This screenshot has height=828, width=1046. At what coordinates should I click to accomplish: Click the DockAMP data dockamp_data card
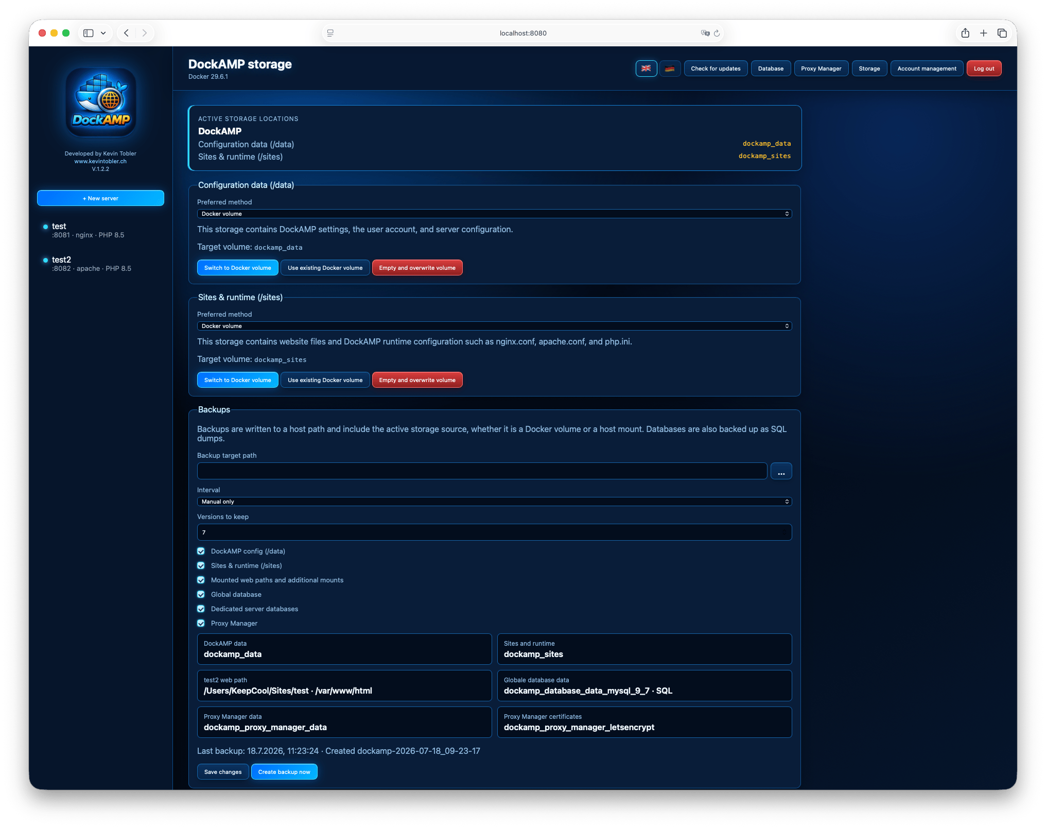pos(344,649)
